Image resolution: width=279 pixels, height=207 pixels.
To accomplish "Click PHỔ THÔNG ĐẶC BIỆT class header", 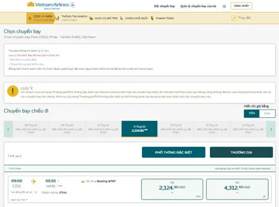I will pos(174,152).
